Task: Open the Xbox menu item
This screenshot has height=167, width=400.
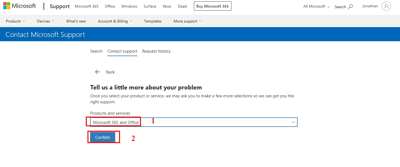Action: [167, 6]
